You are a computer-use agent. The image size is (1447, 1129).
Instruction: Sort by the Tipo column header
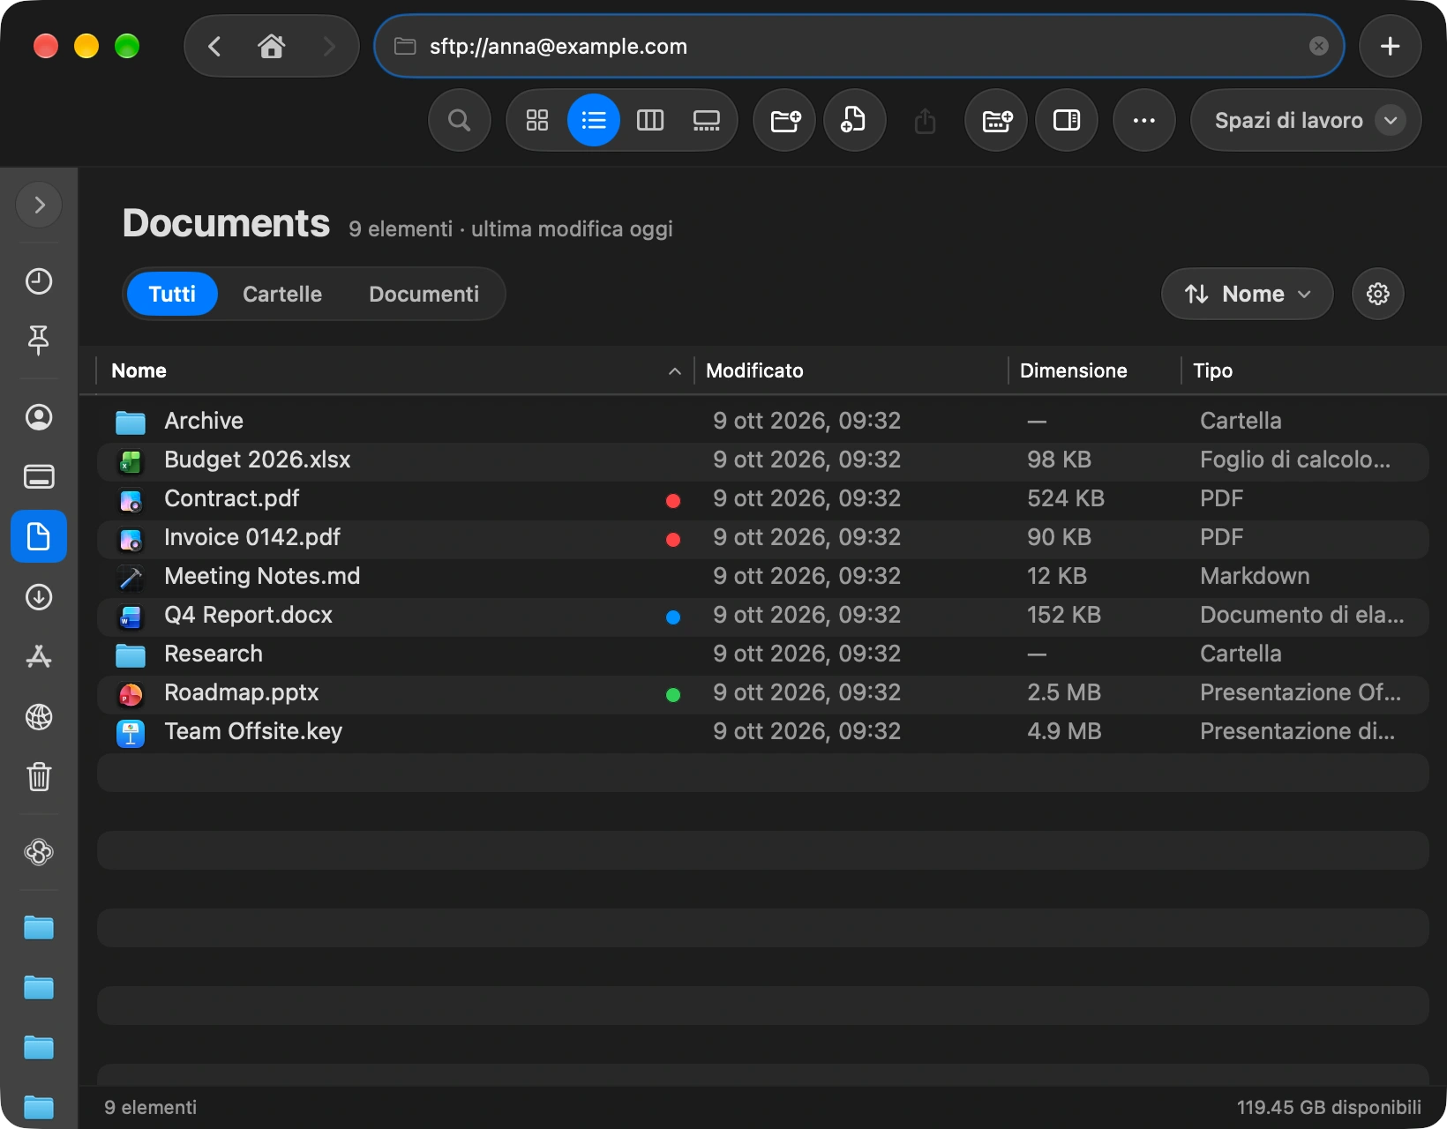tap(1306, 370)
